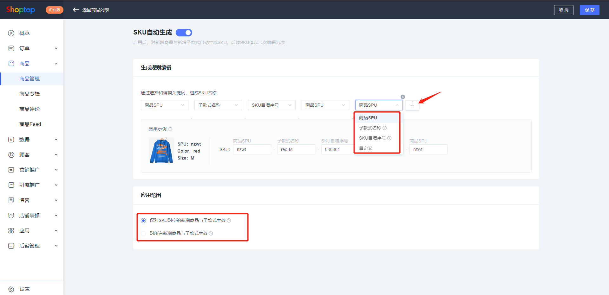This screenshot has height=295, width=609.
Task: Click the help icon beside 子款式名称 option
Action: (x=385, y=128)
